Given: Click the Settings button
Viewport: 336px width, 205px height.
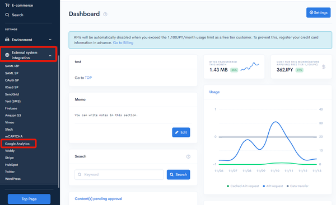Looking at the screenshot, I should coord(319,13).
